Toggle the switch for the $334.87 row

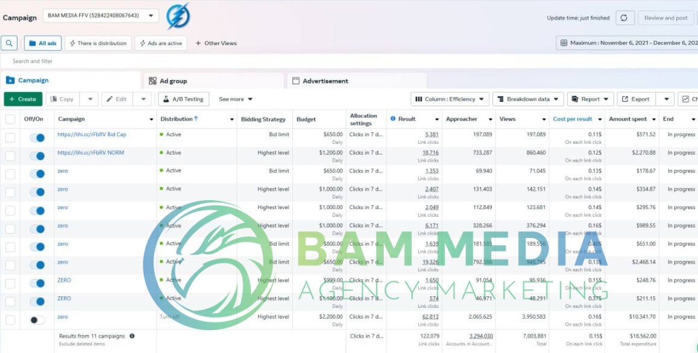(37, 192)
